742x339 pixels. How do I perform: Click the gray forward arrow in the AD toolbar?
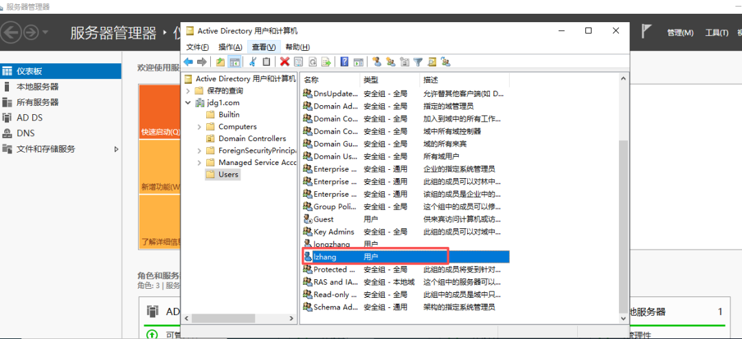coord(201,62)
